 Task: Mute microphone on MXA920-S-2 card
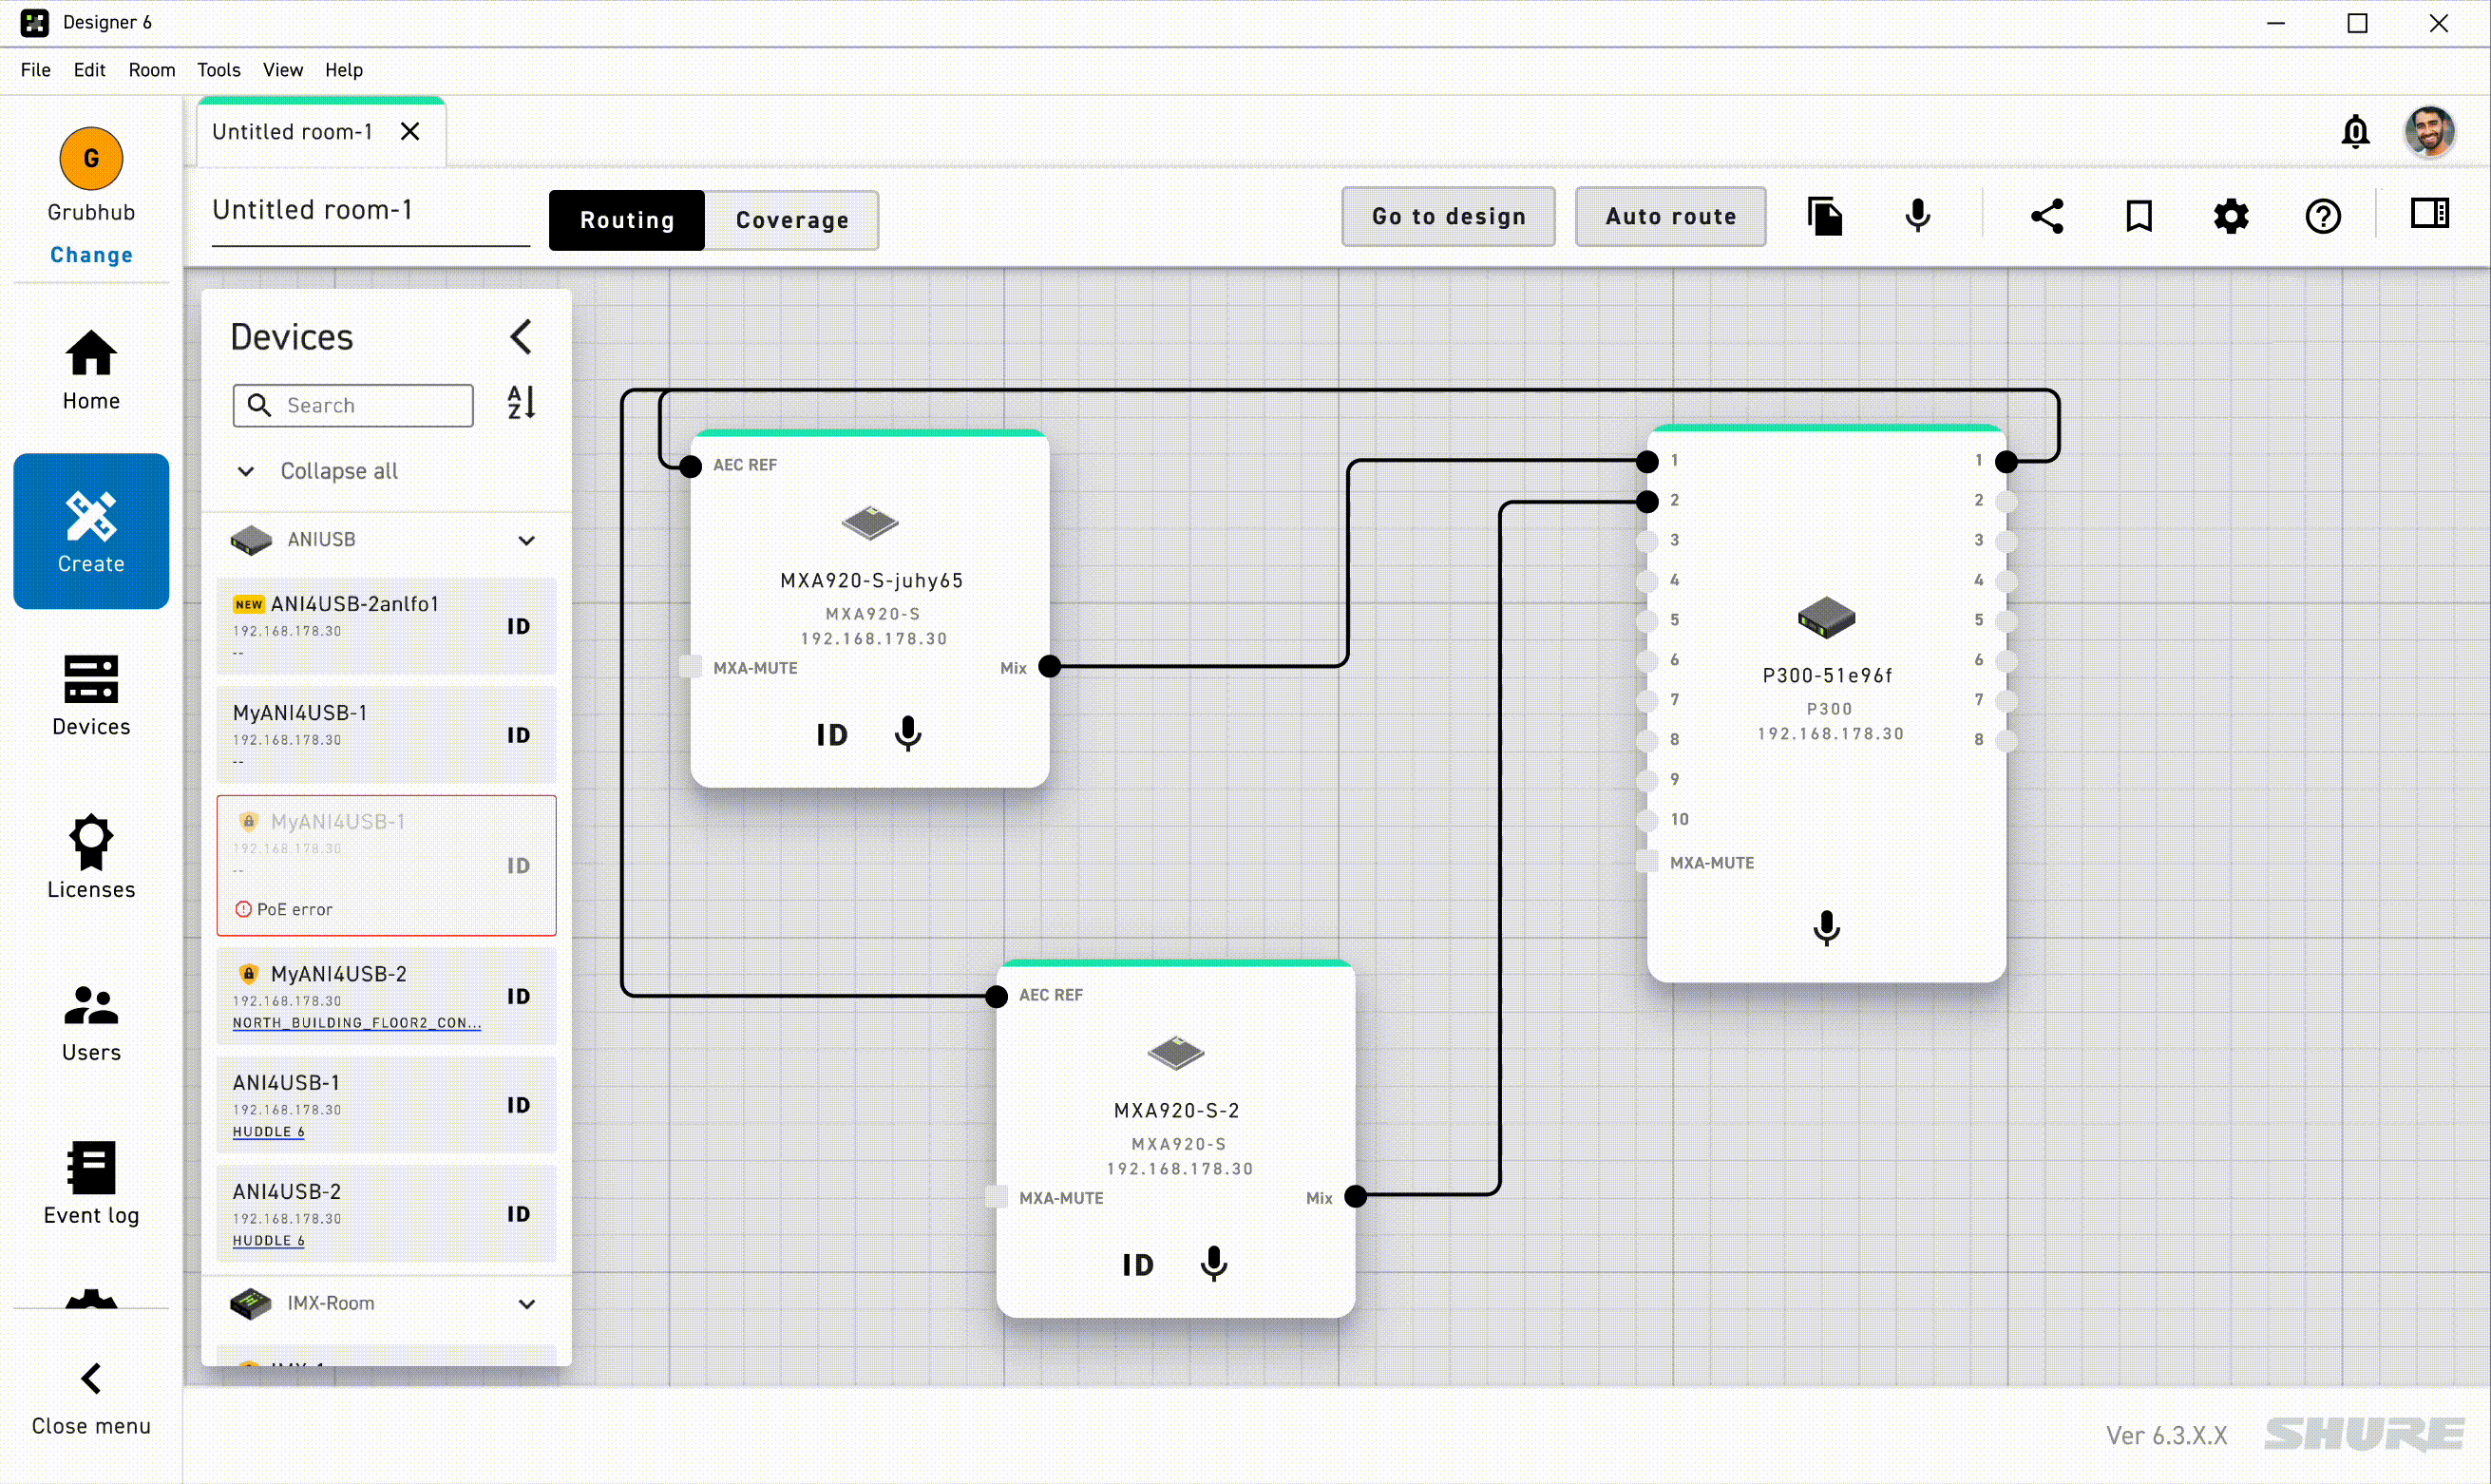[1213, 1264]
